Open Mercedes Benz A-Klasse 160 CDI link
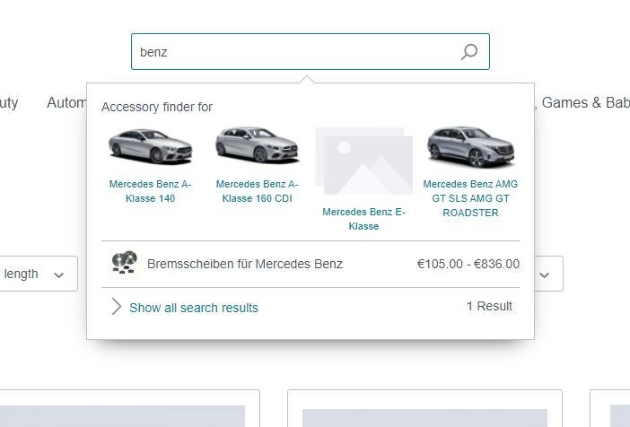 pos(257,191)
